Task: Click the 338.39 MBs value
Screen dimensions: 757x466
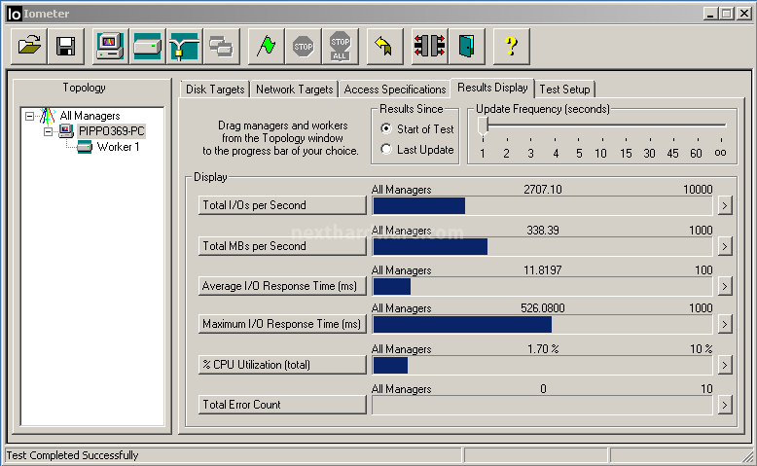Action: (543, 231)
